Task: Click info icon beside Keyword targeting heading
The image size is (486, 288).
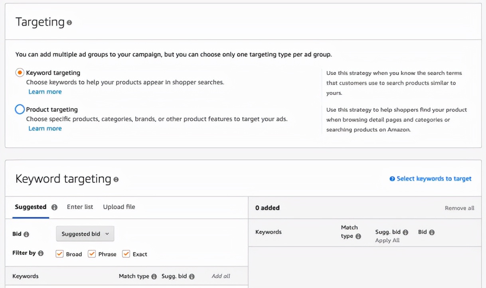Action: pyautogui.click(x=116, y=180)
